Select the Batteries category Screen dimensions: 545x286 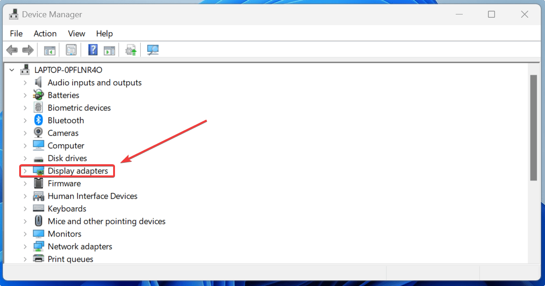click(x=64, y=95)
